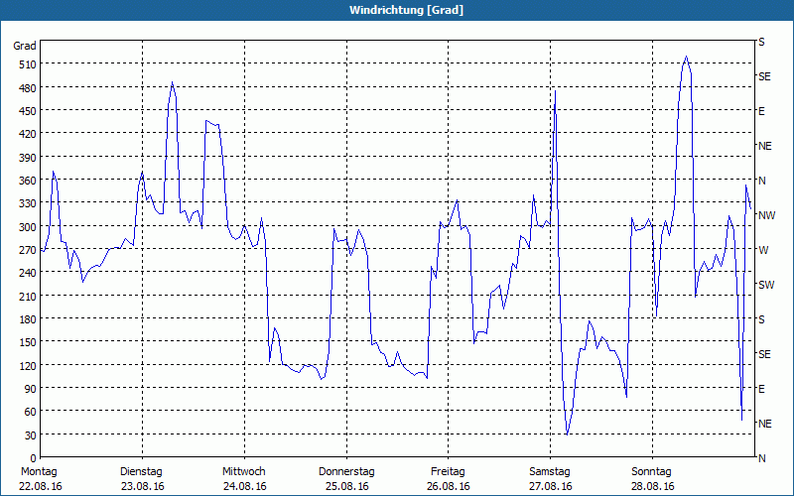794x496 pixels.
Task: Click the 'SE' compass label beside the 480 gridline
Action: click(764, 77)
